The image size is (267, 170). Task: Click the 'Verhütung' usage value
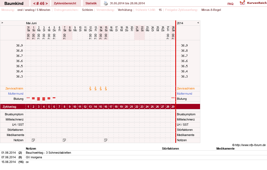[x=125, y=10]
